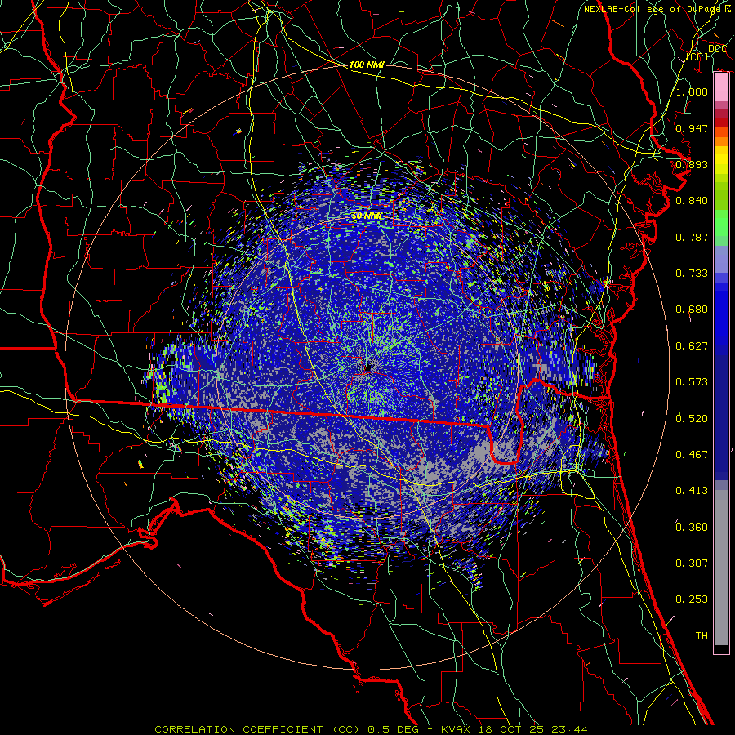Select the 0.627 scale value

[692, 346]
